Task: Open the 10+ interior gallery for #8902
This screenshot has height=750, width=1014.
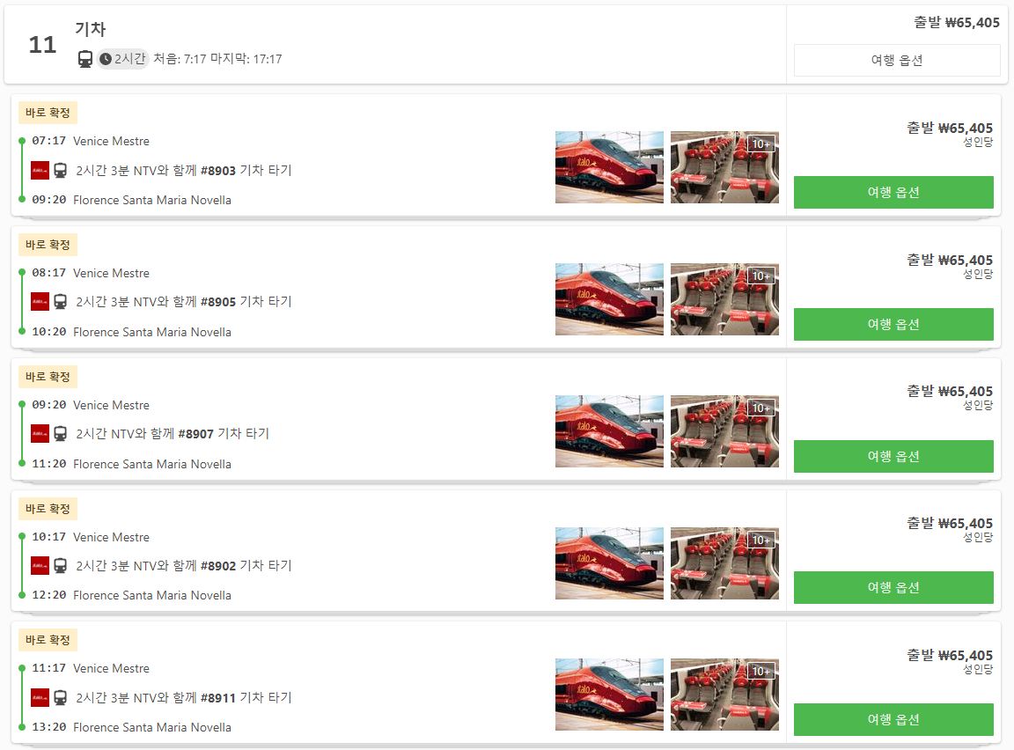Action: click(724, 563)
